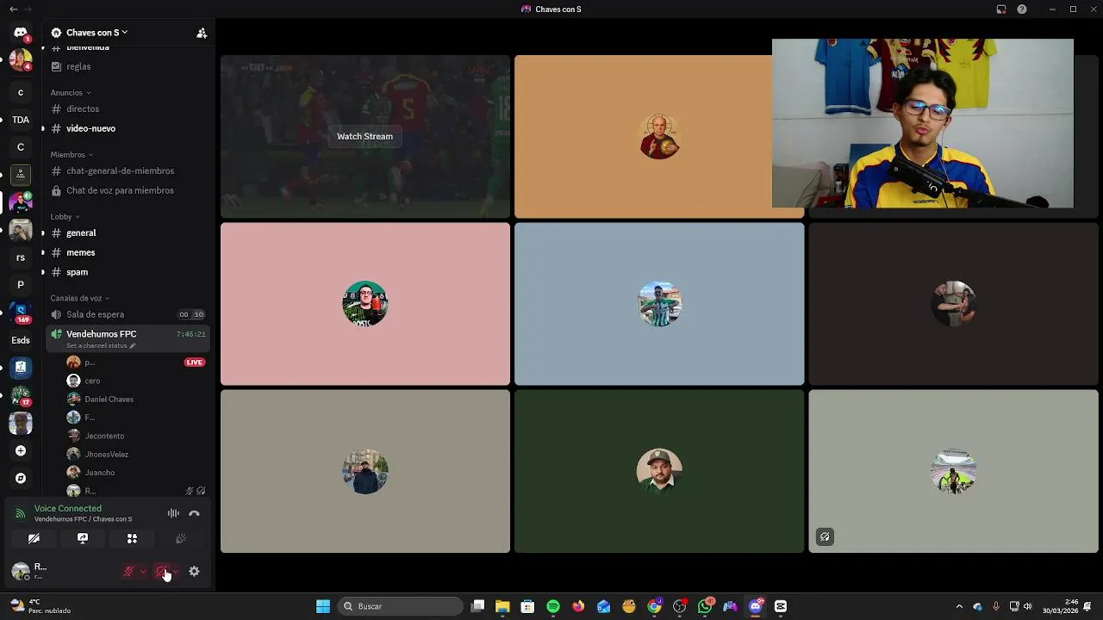1103x620 pixels.
Task: Open the memes channel
Action: 128,252
